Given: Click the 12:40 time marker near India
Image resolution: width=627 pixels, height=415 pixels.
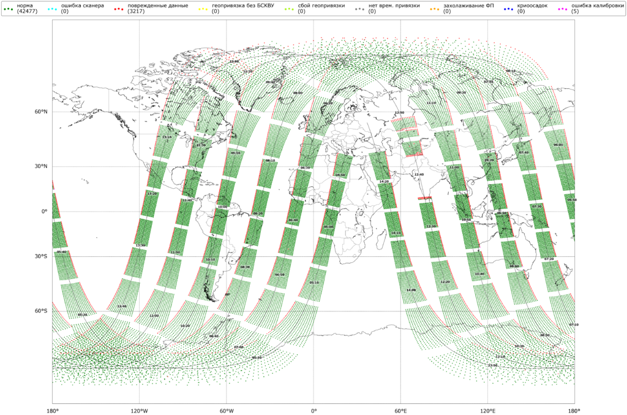Looking at the screenshot, I should click(x=419, y=175).
